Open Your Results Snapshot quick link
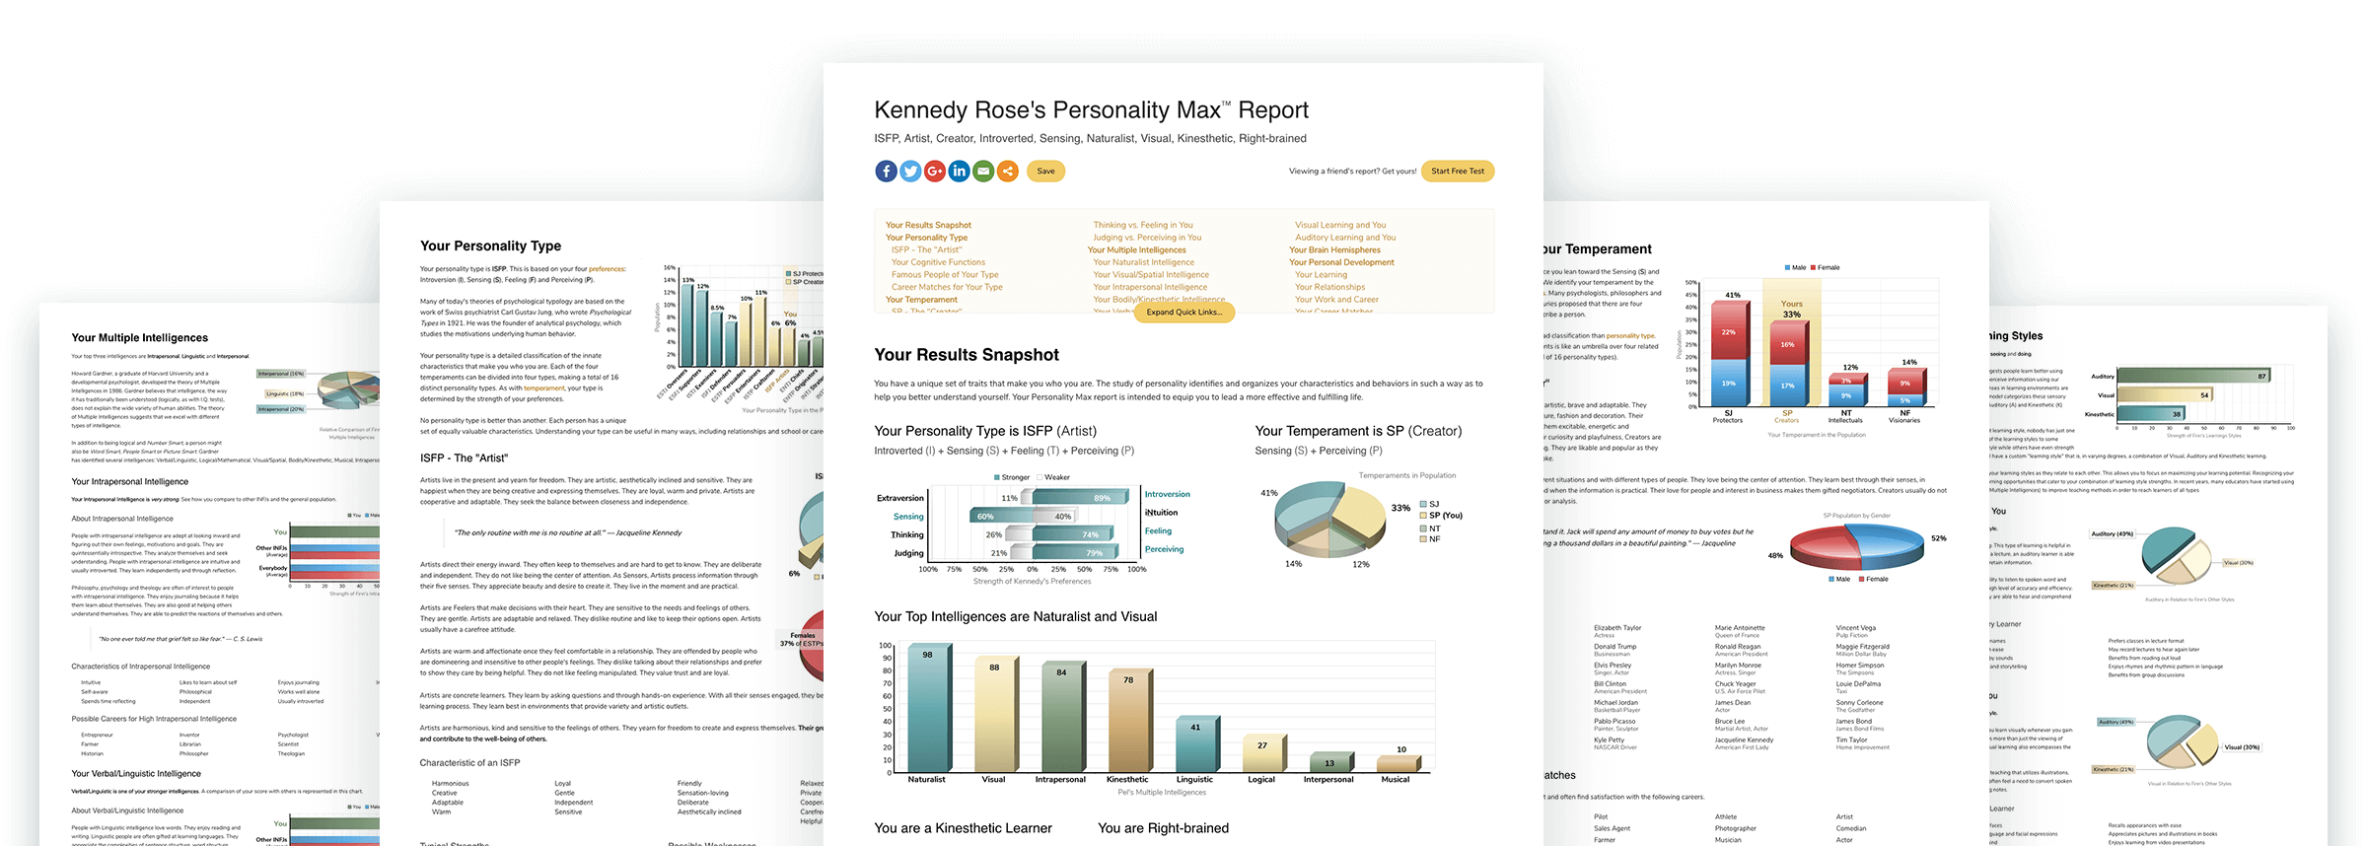 click(928, 226)
